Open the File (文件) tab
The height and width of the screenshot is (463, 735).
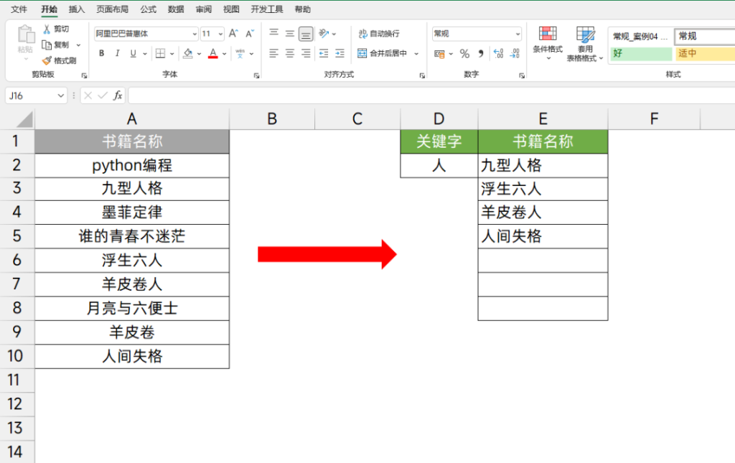19,9
